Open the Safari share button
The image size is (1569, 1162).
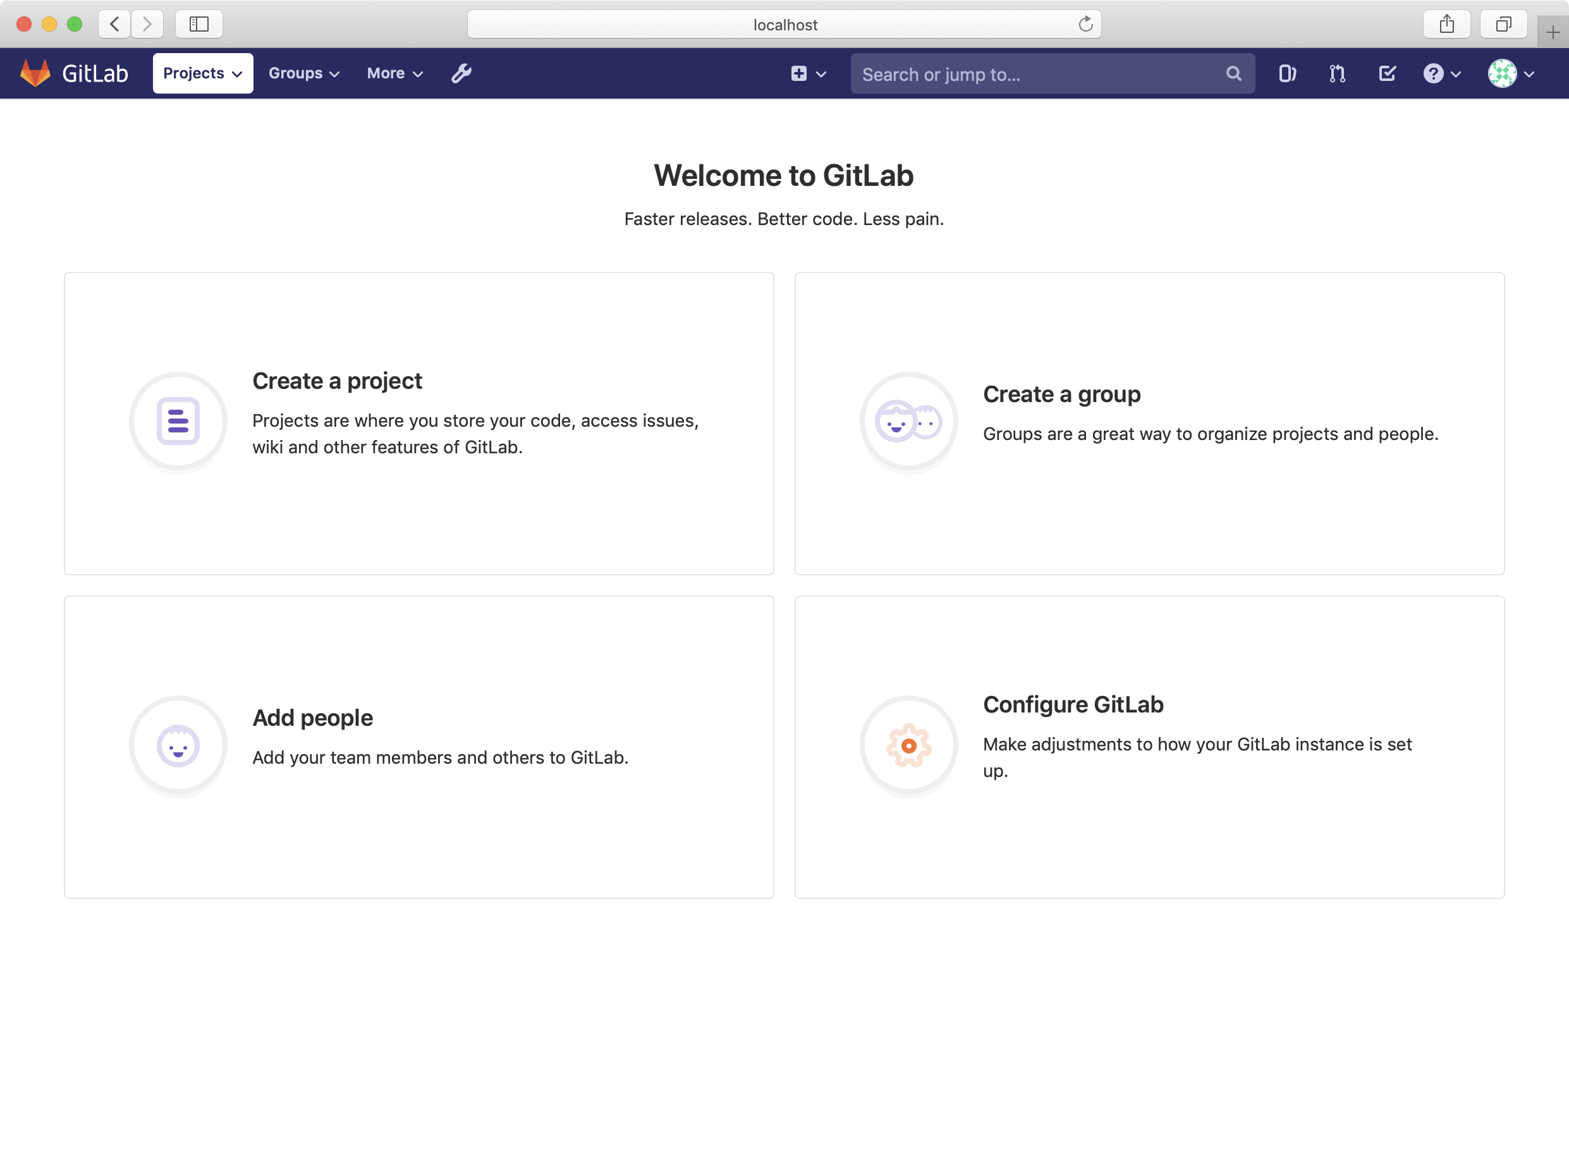pyautogui.click(x=1446, y=24)
